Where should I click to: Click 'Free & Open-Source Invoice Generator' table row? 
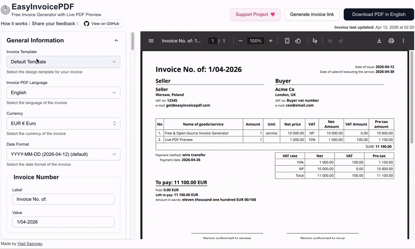[275, 133]
